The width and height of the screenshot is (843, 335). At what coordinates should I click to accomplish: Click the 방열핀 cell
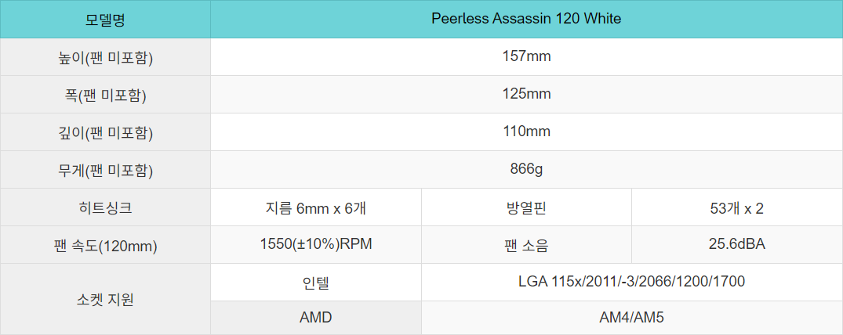526,207
